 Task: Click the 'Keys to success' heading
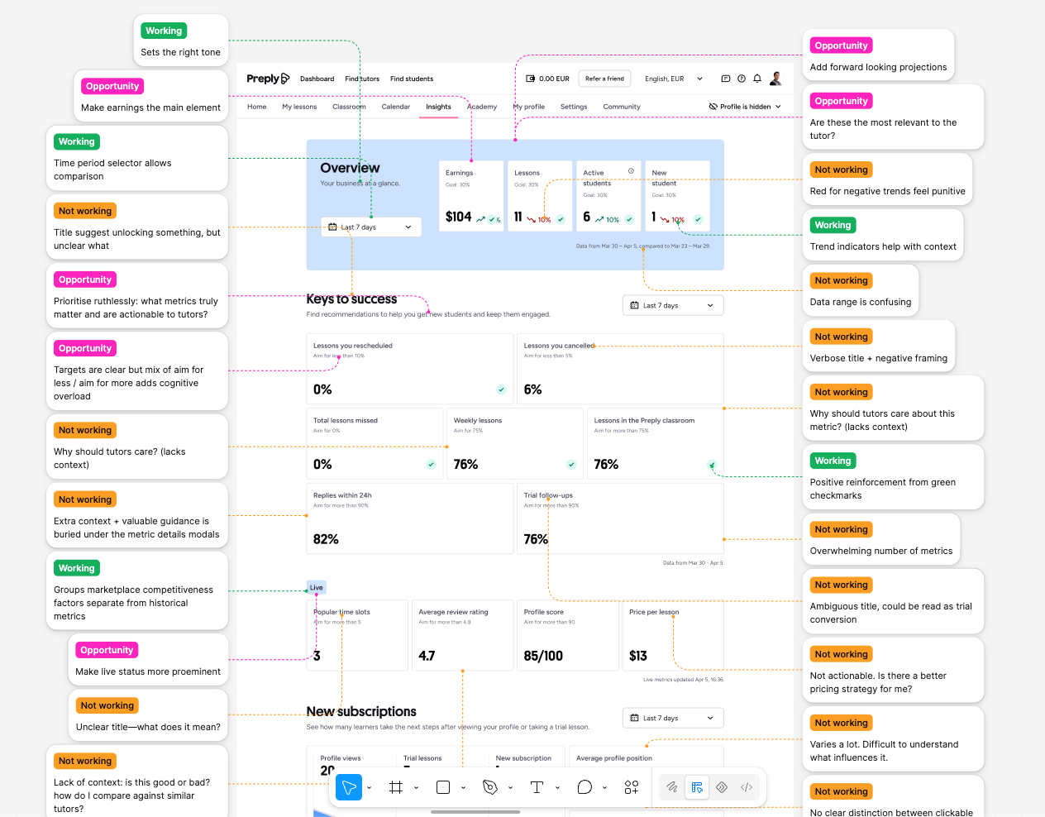(x=351, y=299)
